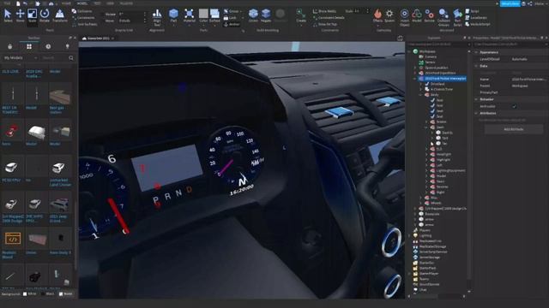The image size is (549, 308).
Task: Click the Negate solid modeling icon
Action: (266, 15)
